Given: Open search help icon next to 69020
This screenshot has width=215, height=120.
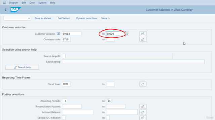Looking at the screenshot, I should tap(127, 34).
